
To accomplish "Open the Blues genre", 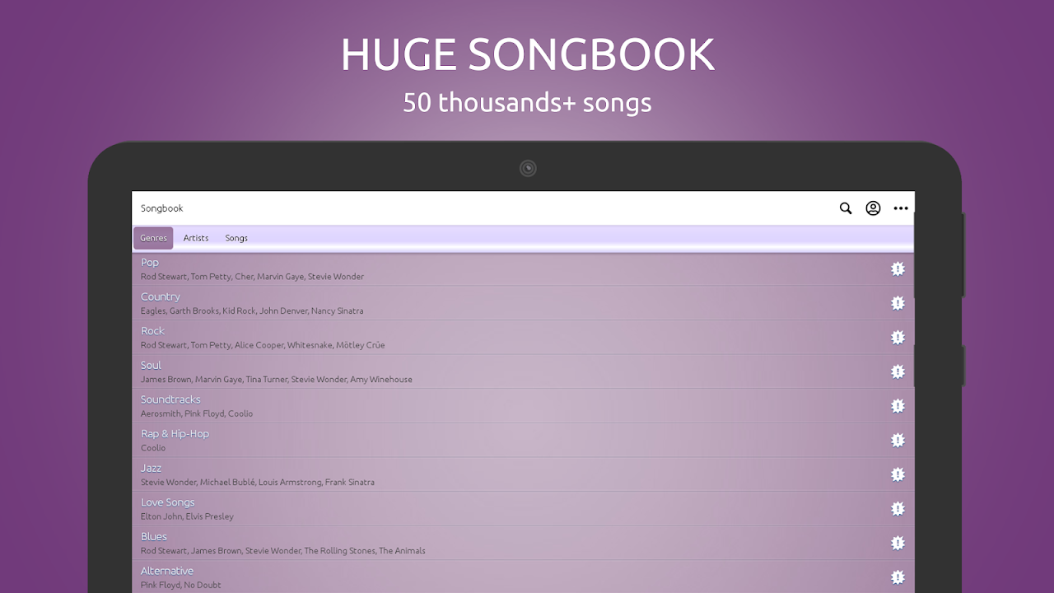I will point(523,544).
